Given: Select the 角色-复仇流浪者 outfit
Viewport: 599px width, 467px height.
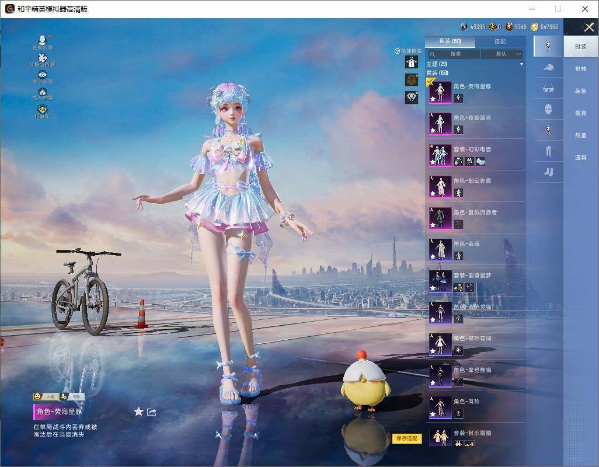Looking at the screenshot, I should tap(475, 218).
